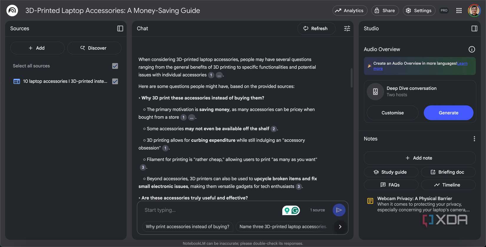Click the Audio Overview info icon

(472, 49)
